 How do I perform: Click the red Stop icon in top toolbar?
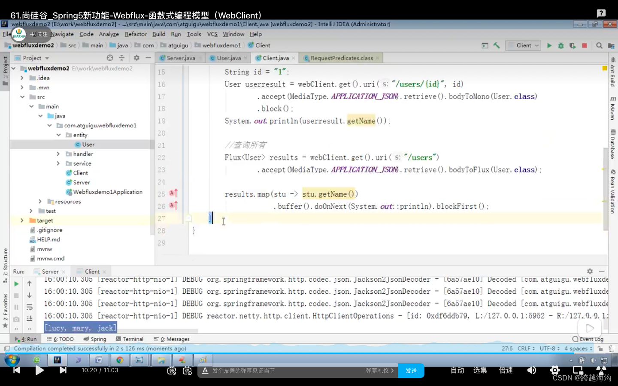[584, 45]
